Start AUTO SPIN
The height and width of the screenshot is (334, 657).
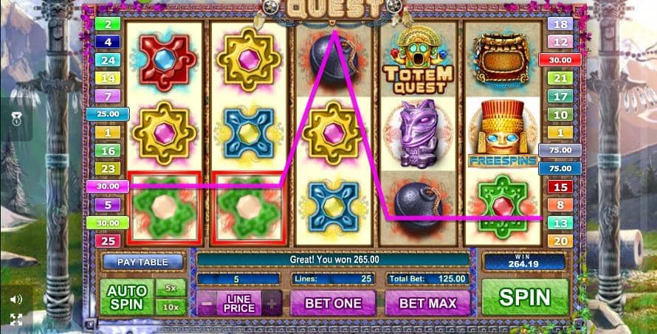[127, 297]
